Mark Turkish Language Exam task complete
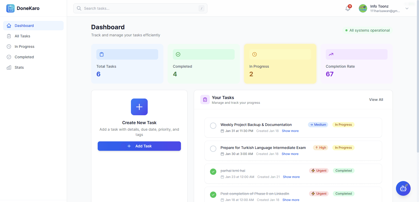 pos(213,149)
